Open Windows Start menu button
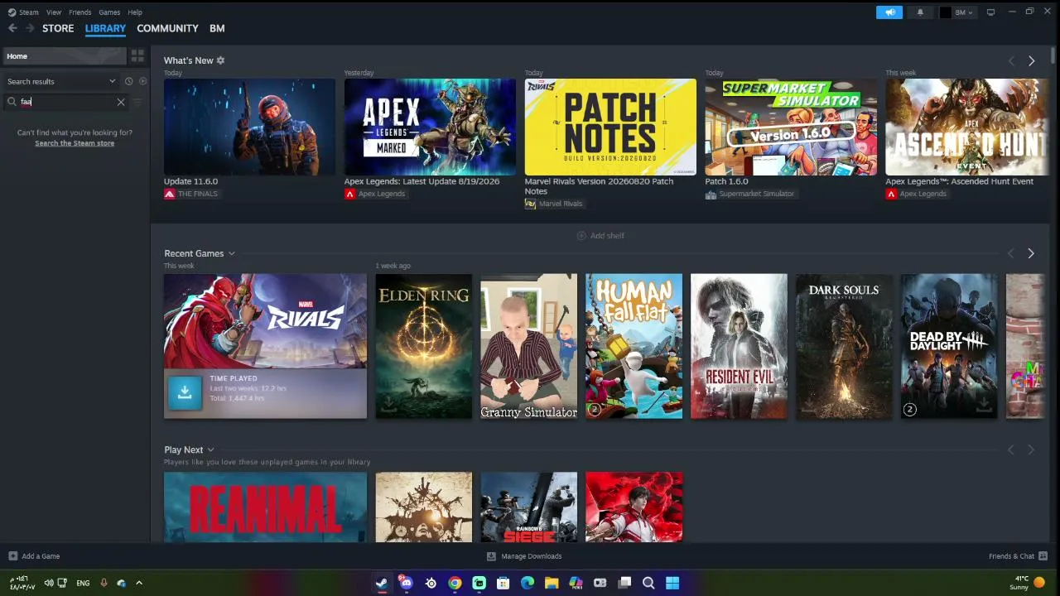This screenshot has height=596, width=1060. tap(672, 583)
